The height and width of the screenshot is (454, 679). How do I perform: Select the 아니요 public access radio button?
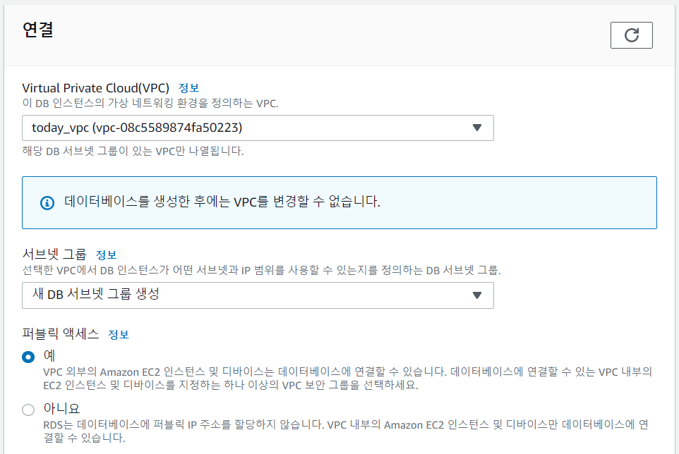pyautogui.click(x=28, y=410)
